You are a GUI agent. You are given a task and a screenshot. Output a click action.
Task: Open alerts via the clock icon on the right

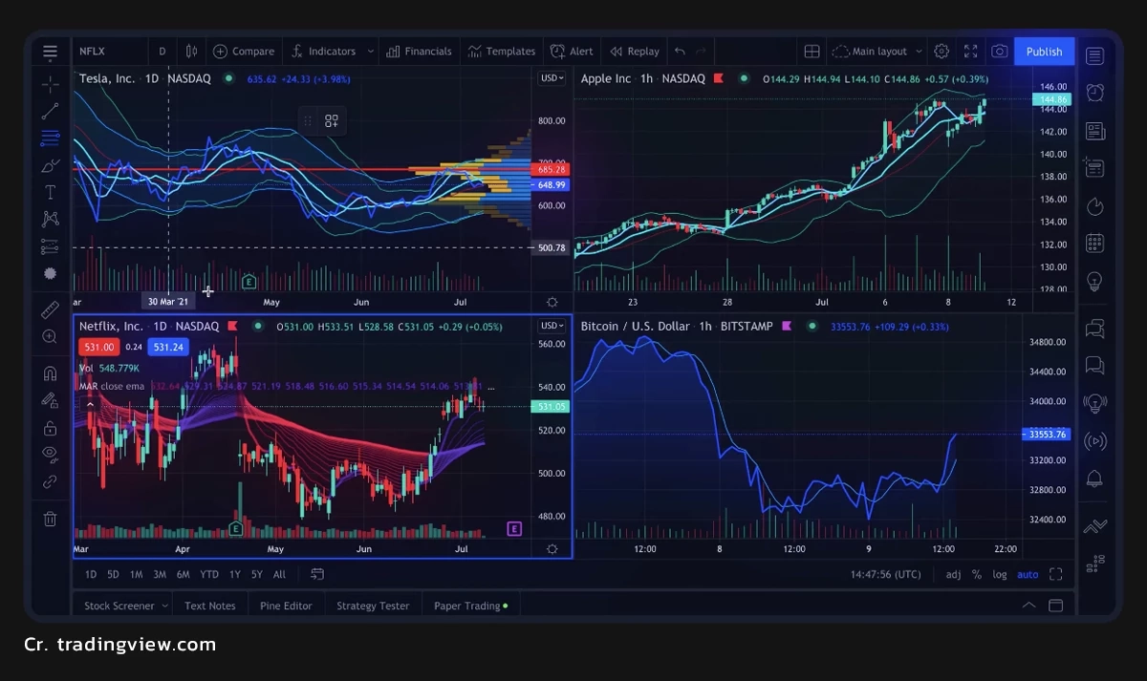tap(1095, 93)
